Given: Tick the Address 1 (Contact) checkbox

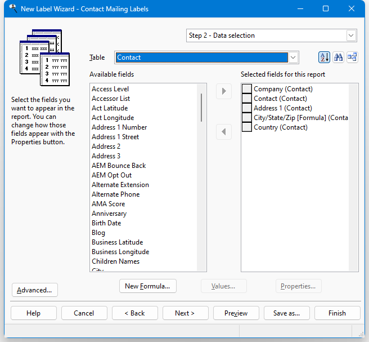Looking at the screenshot, I should click(x=247, y=108).
